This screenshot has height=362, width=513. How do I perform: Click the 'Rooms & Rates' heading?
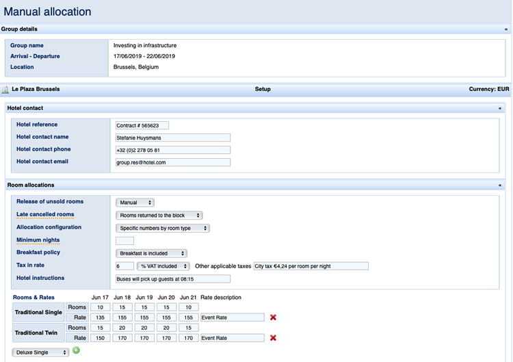[34, 298]
